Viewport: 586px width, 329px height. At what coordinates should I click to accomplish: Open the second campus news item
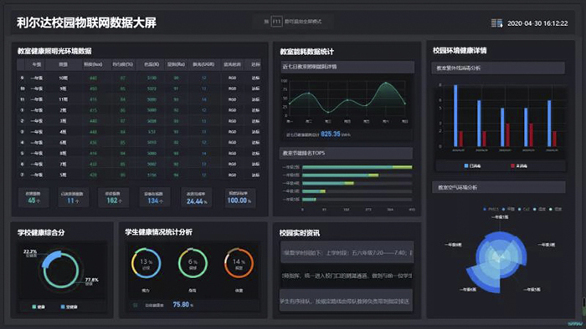(x=347, y=276)
